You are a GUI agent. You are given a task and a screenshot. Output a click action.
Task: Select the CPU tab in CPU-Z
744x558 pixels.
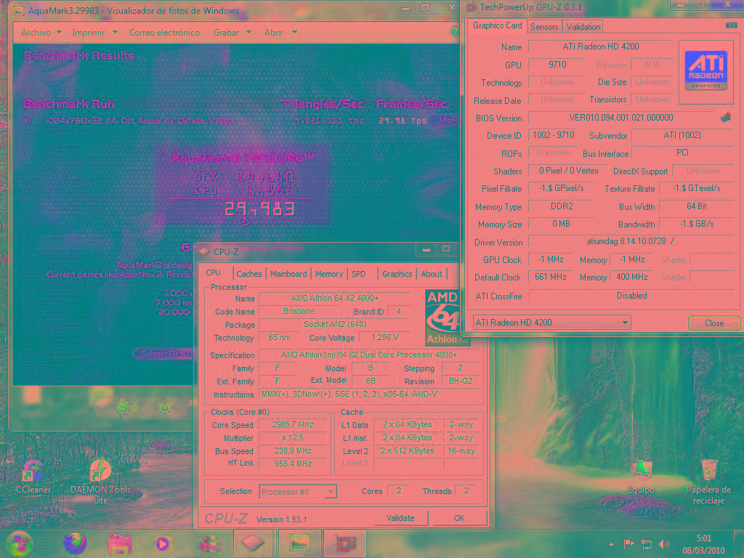coord(213,273)
